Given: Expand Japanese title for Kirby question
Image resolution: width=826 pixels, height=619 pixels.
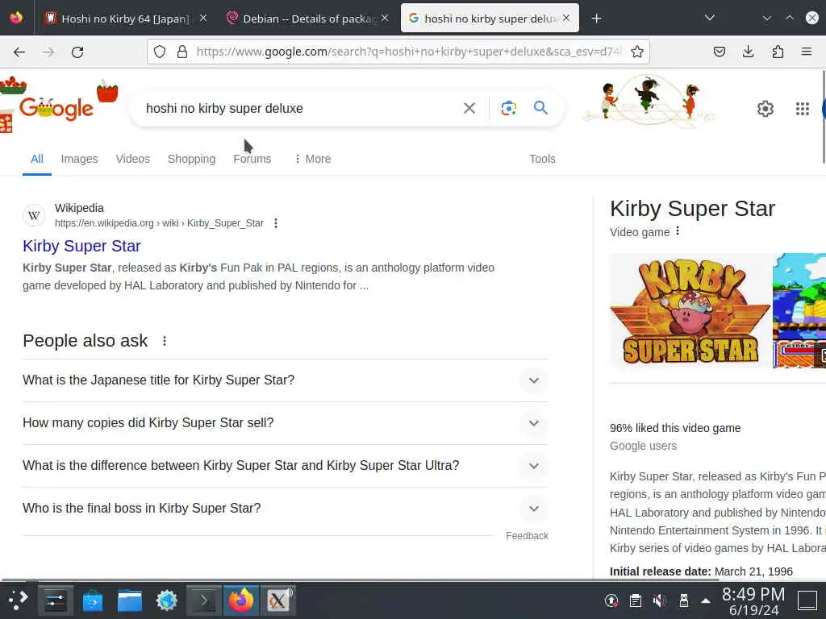Looking at the screenshot, I should tap(286, 380).
